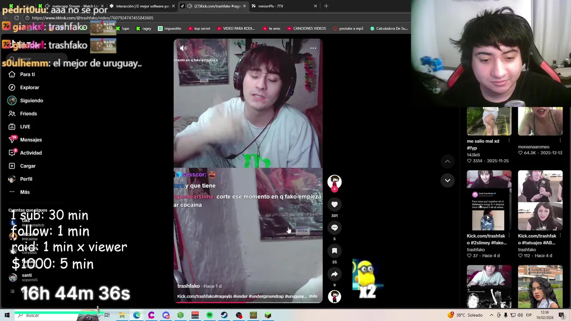
Task: Save video with bookmark icon
Action: click(335, 251)
